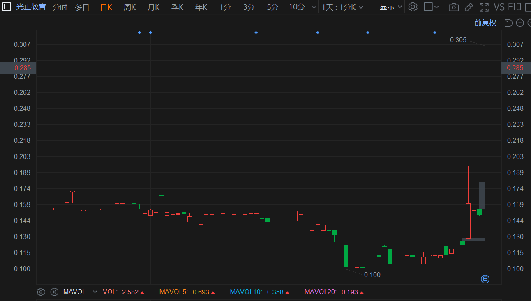
Task: Click the MAVOL20 0.193 value
Action: 350,292
